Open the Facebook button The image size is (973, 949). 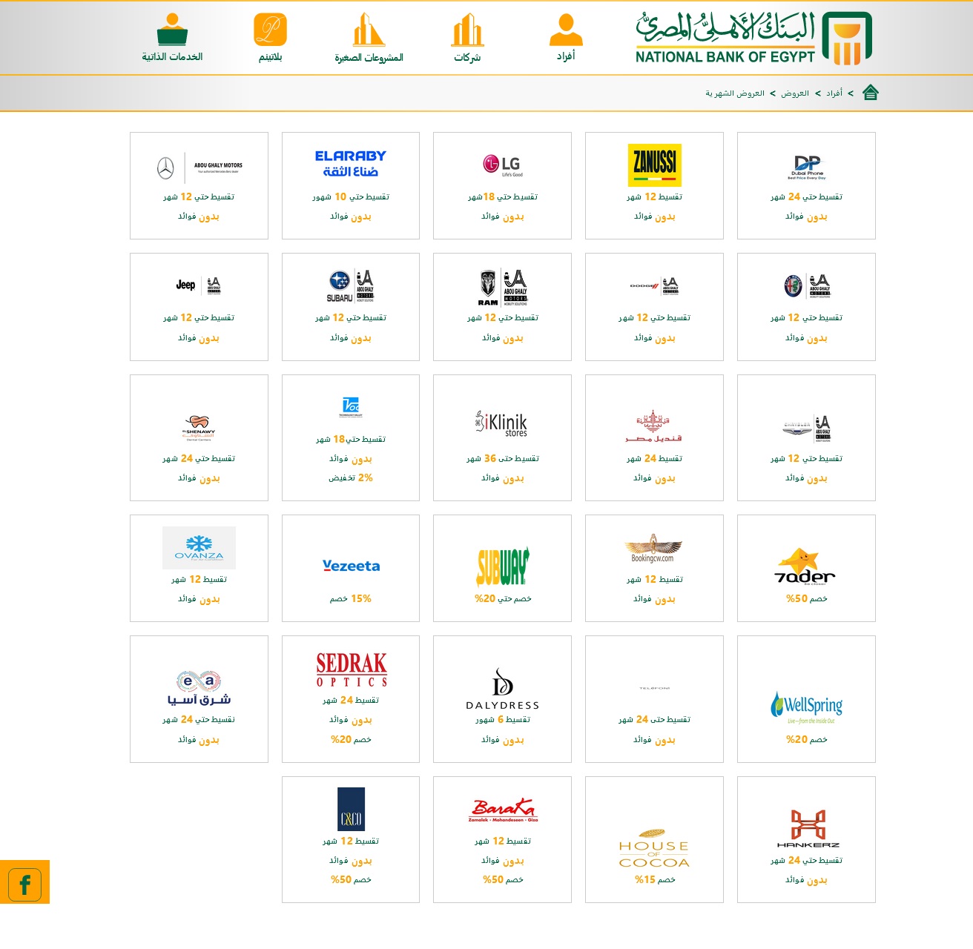(x=24, y=882)
